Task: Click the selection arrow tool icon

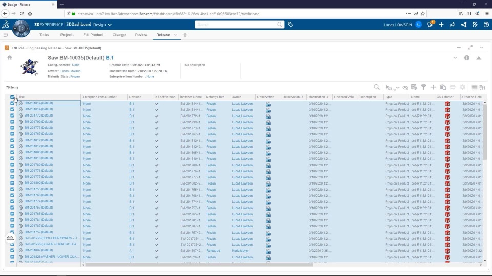Action: [x=389, y=87]
